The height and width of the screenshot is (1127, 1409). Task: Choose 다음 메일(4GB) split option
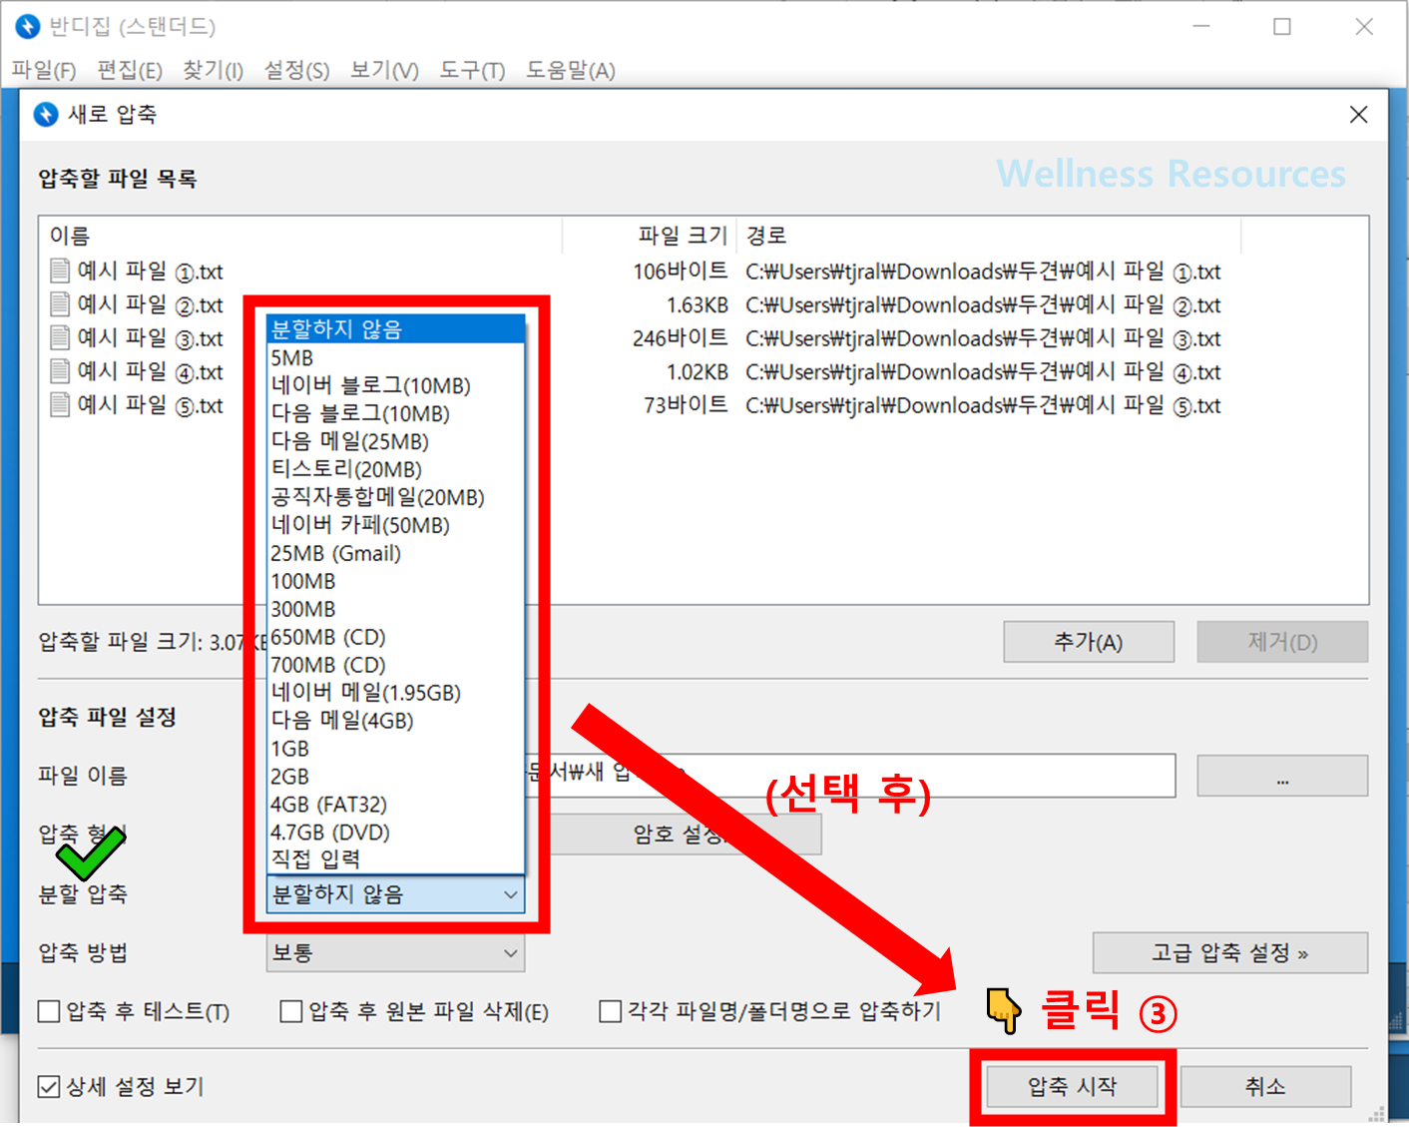click(396, 721)
